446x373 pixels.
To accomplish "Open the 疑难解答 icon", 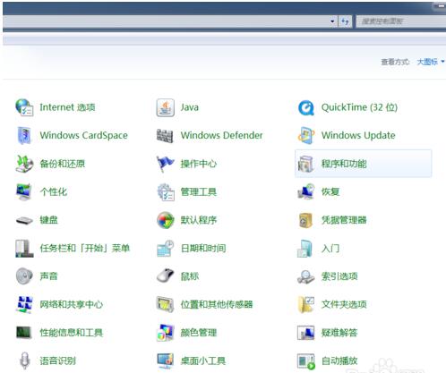I will 306,333.
